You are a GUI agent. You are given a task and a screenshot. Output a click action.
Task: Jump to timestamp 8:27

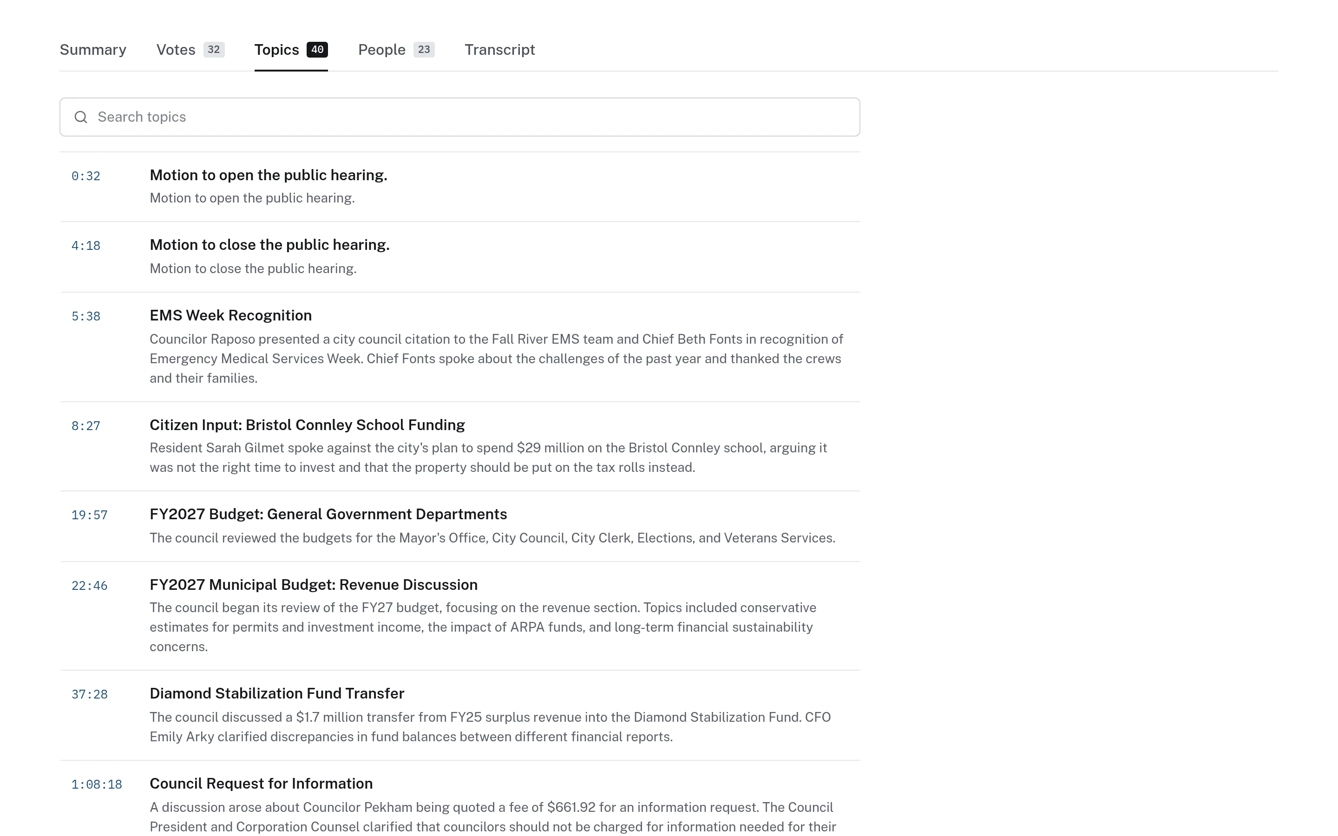(x=85, y=426)
